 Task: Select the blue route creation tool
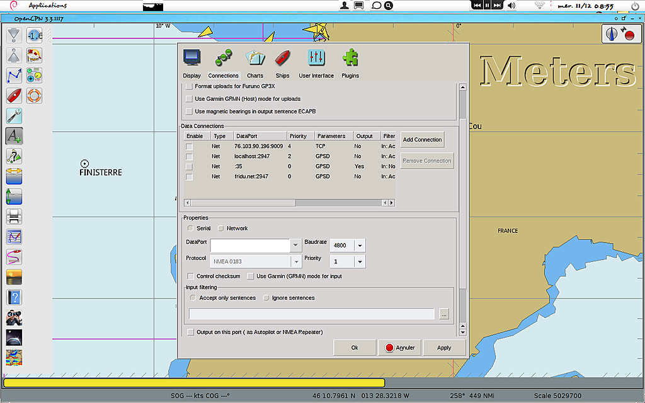[x=14, y=76]
